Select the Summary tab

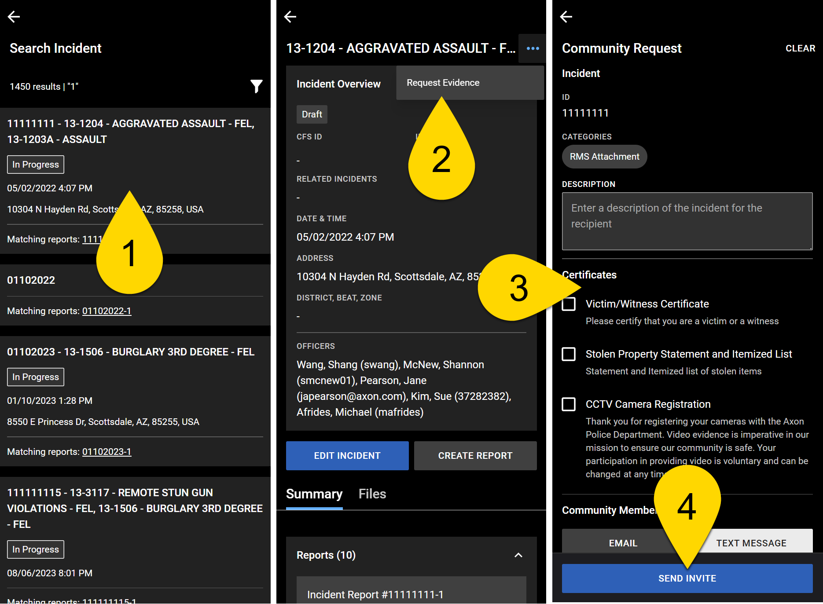tap(314, 494)
